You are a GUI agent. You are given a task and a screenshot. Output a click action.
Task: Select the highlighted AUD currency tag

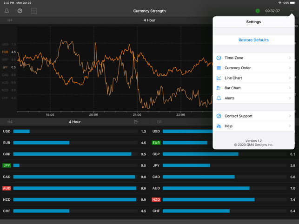[7, 188]
